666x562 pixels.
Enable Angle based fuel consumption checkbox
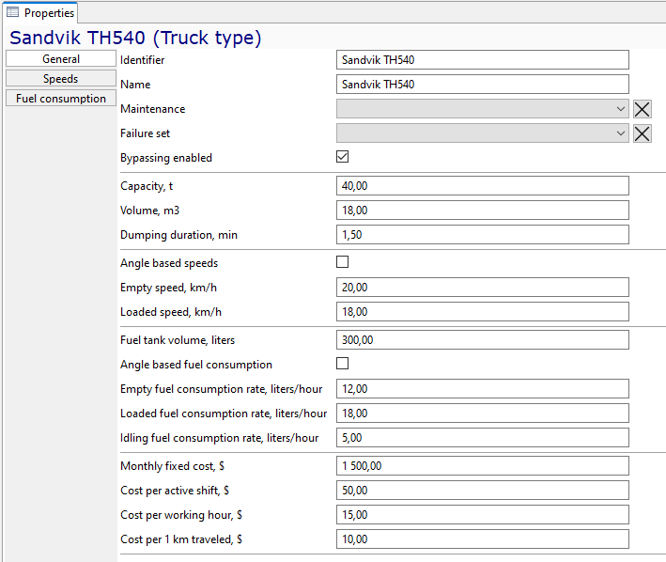342,363
